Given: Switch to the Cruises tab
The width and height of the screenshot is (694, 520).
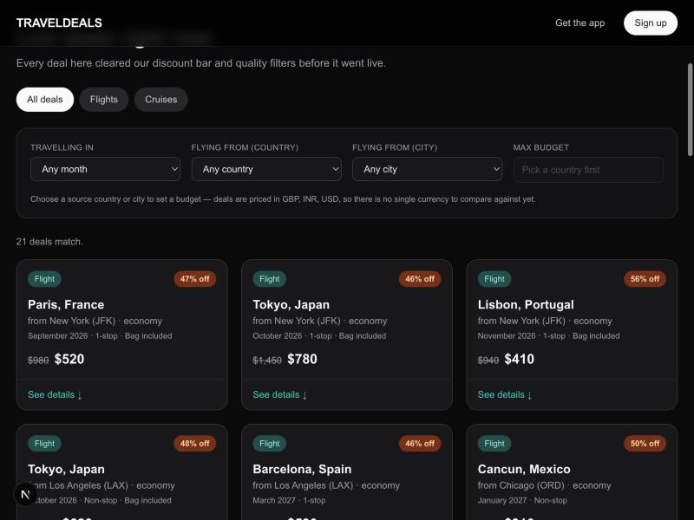Looking at the screenshot, I should pyautogui.click(x=161, y=100).
